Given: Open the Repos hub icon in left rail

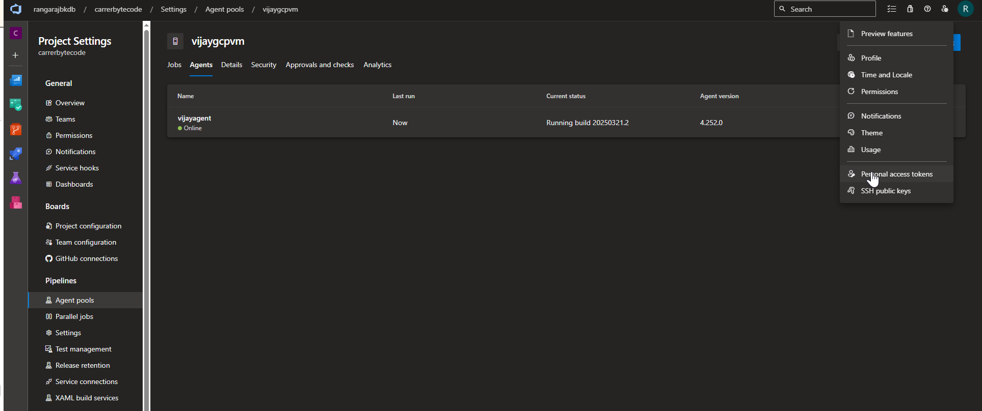Looking at the screenshot, I should (16, 130).
